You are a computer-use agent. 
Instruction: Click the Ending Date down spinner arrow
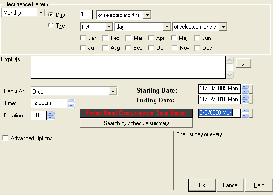coord(244,101)
